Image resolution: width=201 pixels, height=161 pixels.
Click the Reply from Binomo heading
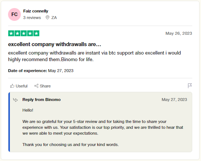[42, 100]
